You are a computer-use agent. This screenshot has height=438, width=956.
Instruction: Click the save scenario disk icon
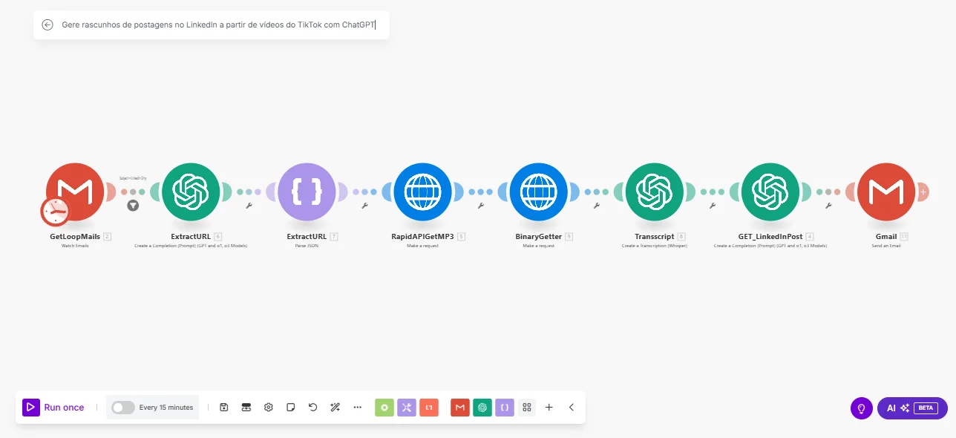[224, 408]
